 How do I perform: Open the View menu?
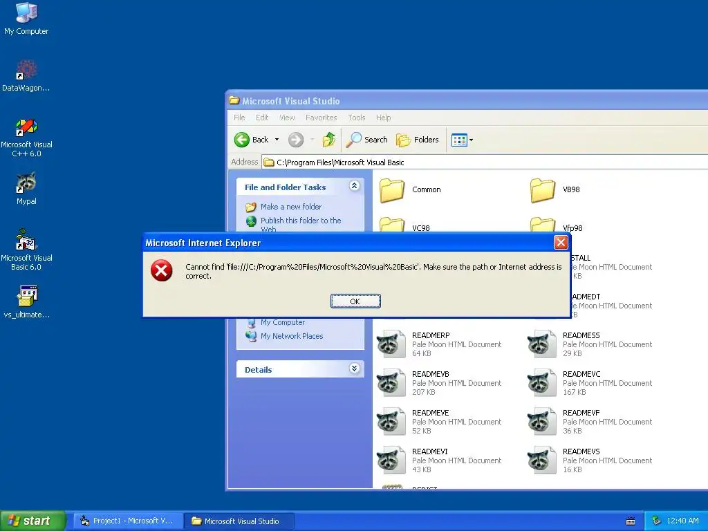point(287,118)
